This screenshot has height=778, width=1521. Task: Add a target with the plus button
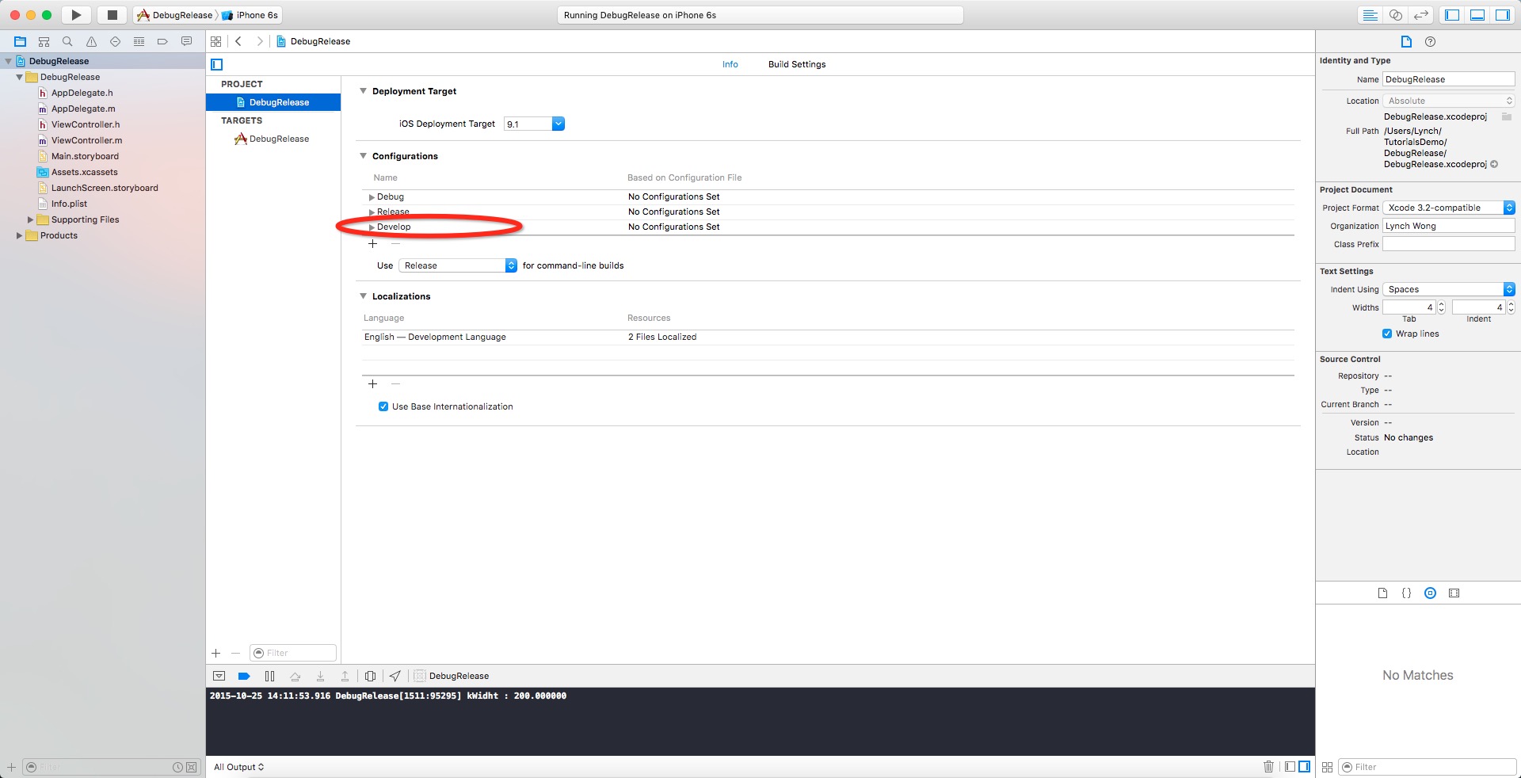click(215, 654)
